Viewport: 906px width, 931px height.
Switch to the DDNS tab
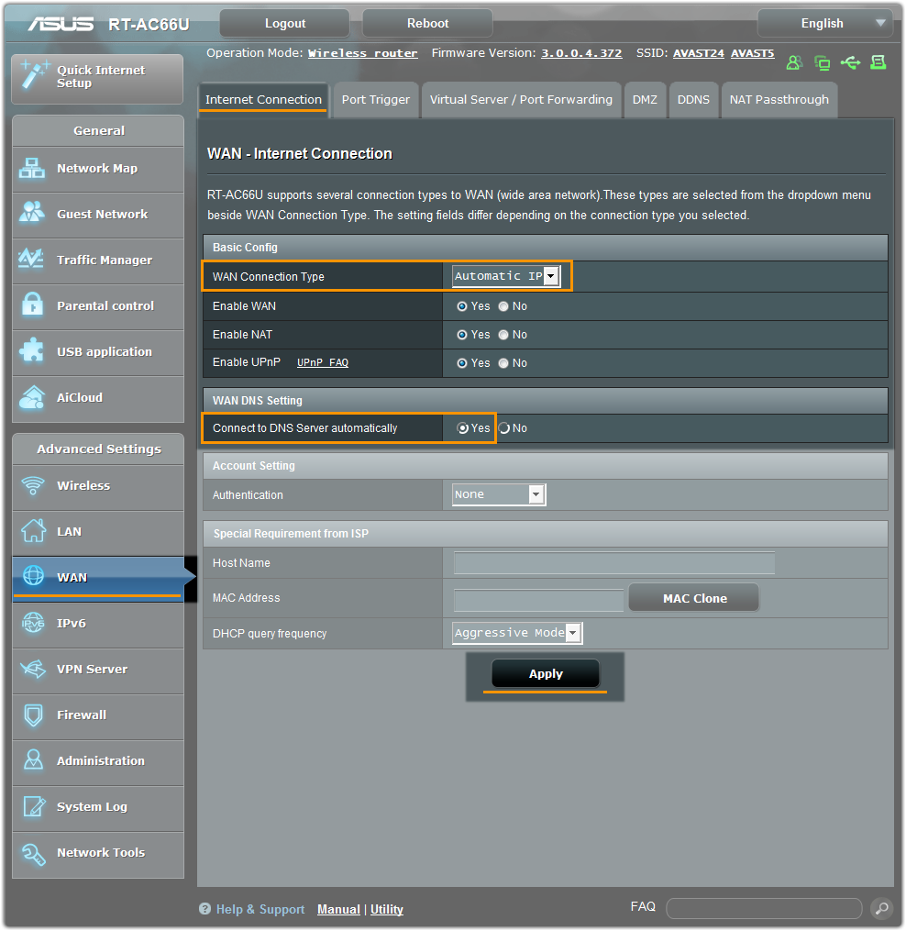point(693,100)
